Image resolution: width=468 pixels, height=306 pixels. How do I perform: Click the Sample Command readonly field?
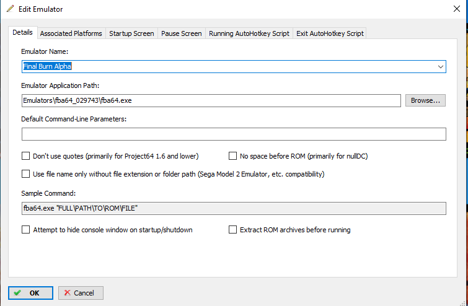tap(234, 209)
